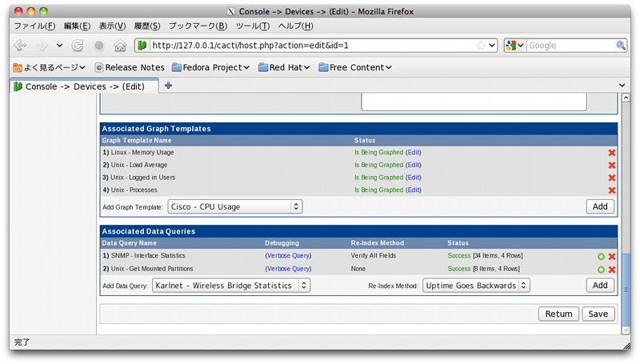Screen dimensions: 640x364
Task: Click the URL address bar
Action: [x=312, y=46]
